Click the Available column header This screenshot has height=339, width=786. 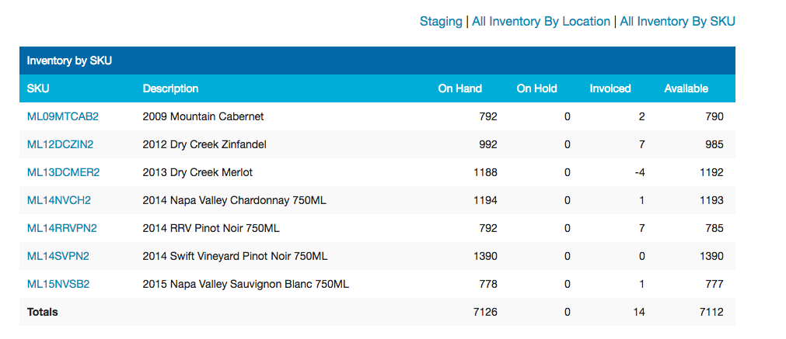pos(686,88)
